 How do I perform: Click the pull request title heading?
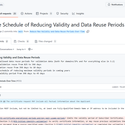pyautogui.click(x=62, y=25)
